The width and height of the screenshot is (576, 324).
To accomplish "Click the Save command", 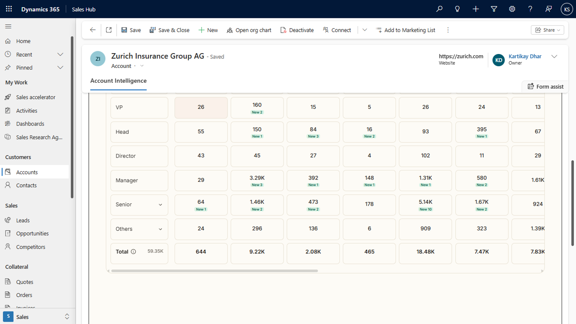I will (x=131, y=30).
